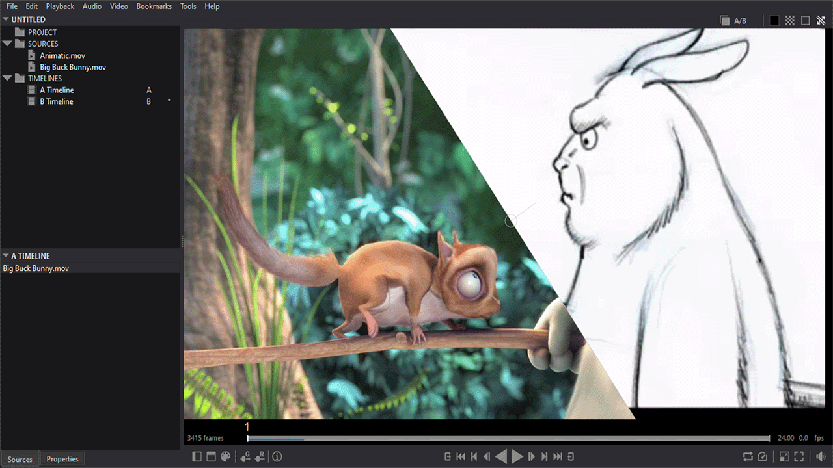Click the color palette icon in bottom toolbar
This screenshot has width=833, height=468.
(225, 457)
